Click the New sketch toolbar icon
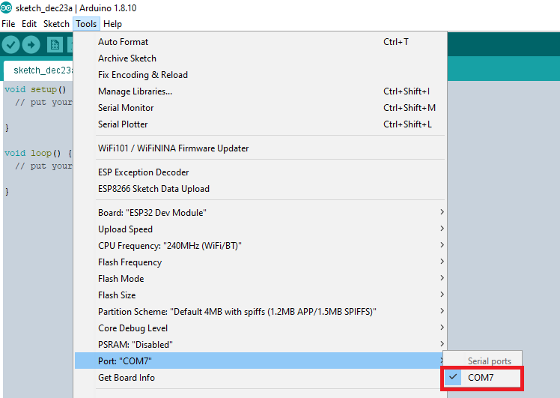Screen dimensions: 560x398 [55, 45]
